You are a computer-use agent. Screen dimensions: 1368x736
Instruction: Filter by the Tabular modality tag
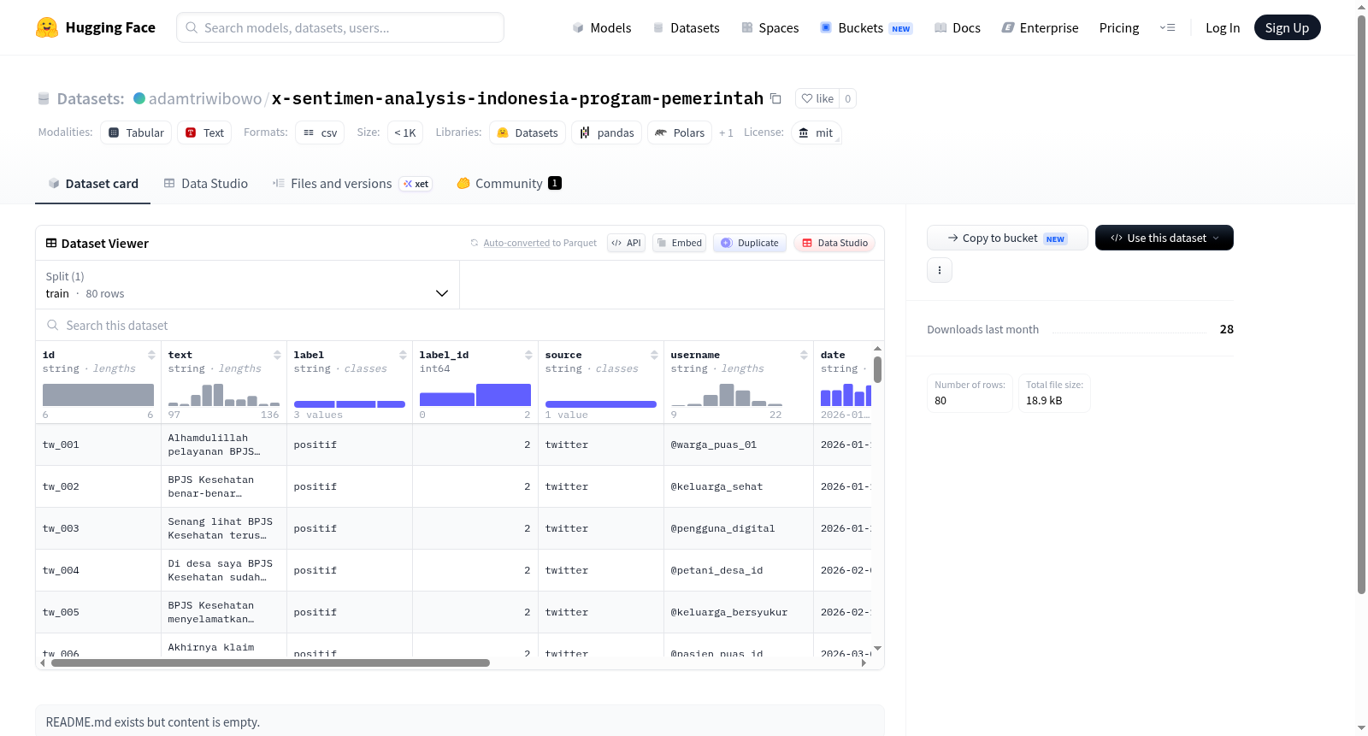(x=136, y=132)
